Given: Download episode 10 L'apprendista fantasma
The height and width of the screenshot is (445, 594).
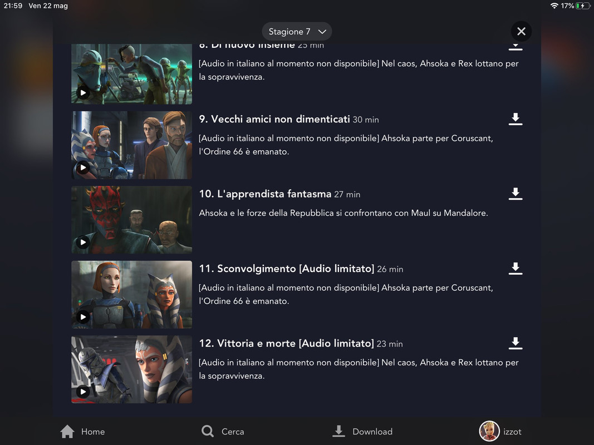Looking at the screenshot, I should (515, 194).
